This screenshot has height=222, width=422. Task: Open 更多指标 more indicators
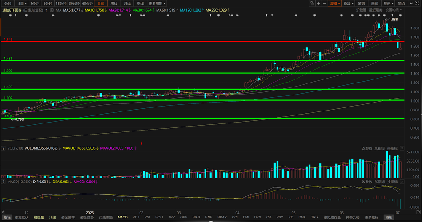(371, 218)
